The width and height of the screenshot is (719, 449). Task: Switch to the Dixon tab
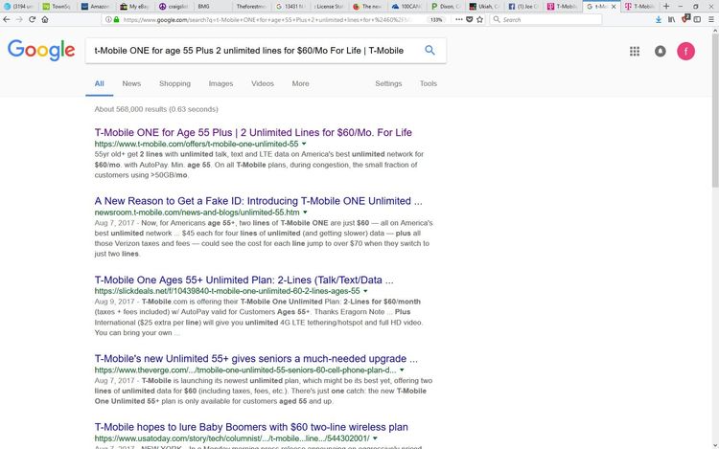click(x=447, y=7)
